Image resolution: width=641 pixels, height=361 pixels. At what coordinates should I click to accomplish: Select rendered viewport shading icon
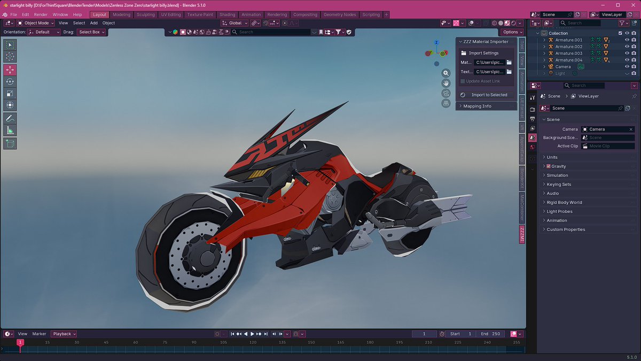coord(513,24)
